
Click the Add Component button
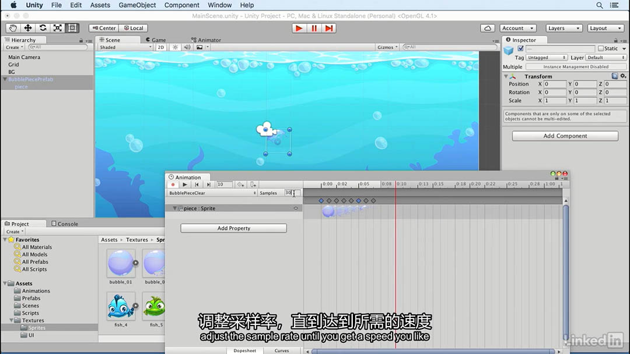click(x=565, y=136)
